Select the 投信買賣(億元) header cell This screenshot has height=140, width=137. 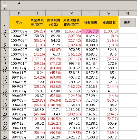click(x=54, y=23)
